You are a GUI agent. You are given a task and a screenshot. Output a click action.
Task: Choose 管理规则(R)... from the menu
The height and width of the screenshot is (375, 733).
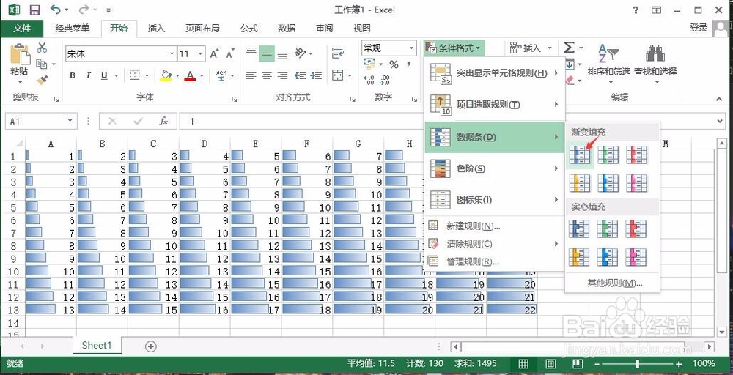coord(494,261)
